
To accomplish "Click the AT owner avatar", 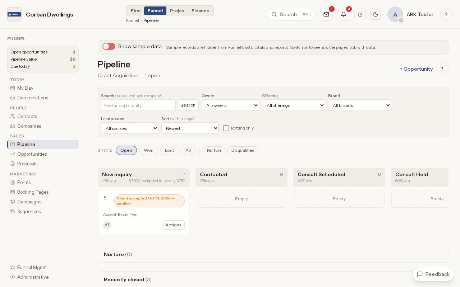I will coord(107,225).
